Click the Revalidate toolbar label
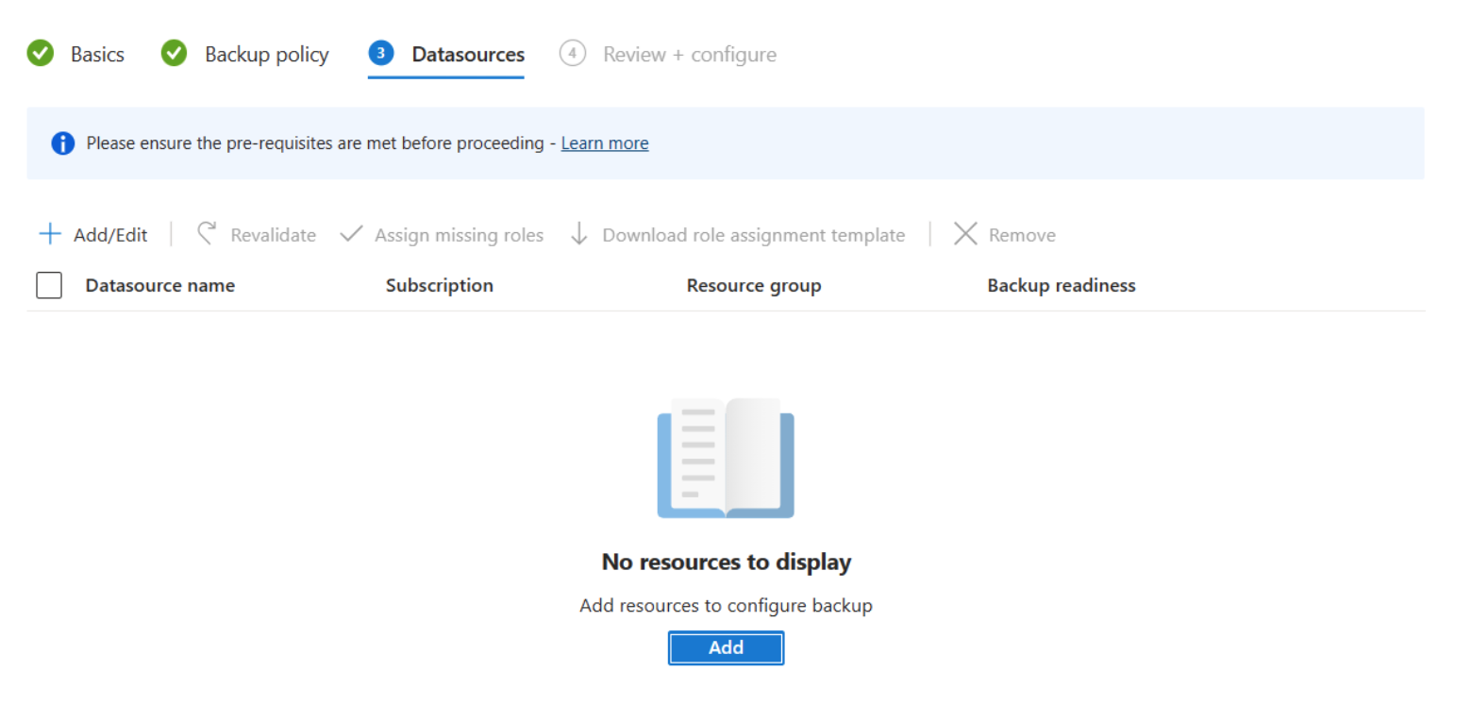The width and height of the screenshot is (1472, 705). 274,235
